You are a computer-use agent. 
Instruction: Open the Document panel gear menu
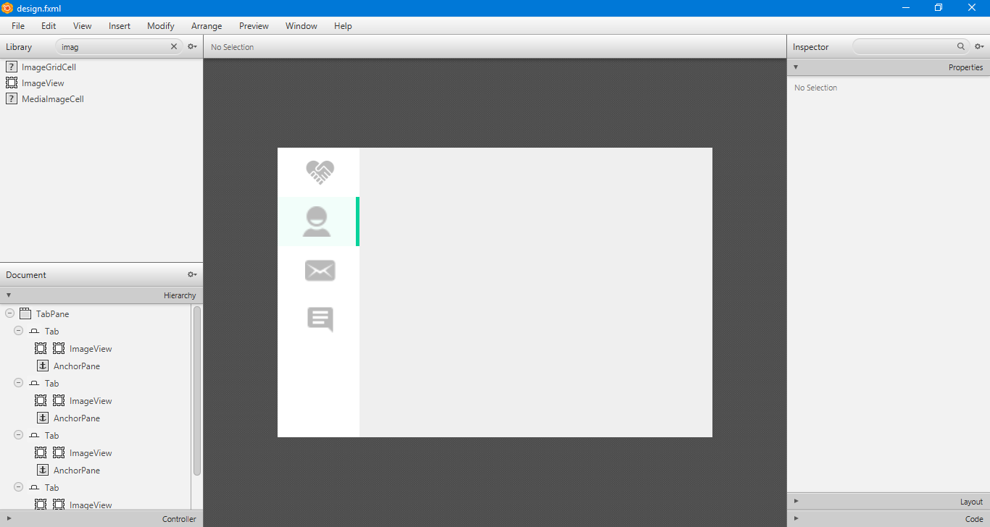pos(191,274)
